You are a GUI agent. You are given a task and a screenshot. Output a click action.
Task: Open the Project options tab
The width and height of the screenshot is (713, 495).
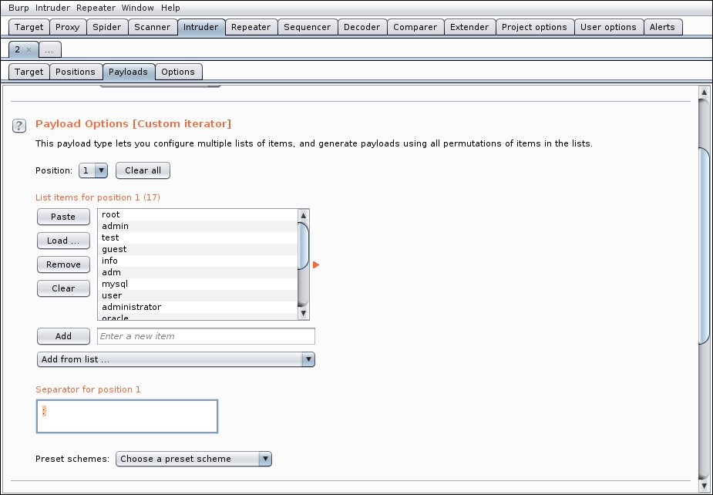(x=535, y=27)
